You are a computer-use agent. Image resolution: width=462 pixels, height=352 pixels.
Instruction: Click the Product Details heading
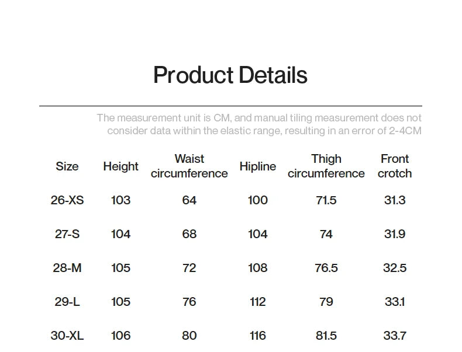tap(230, 75)
